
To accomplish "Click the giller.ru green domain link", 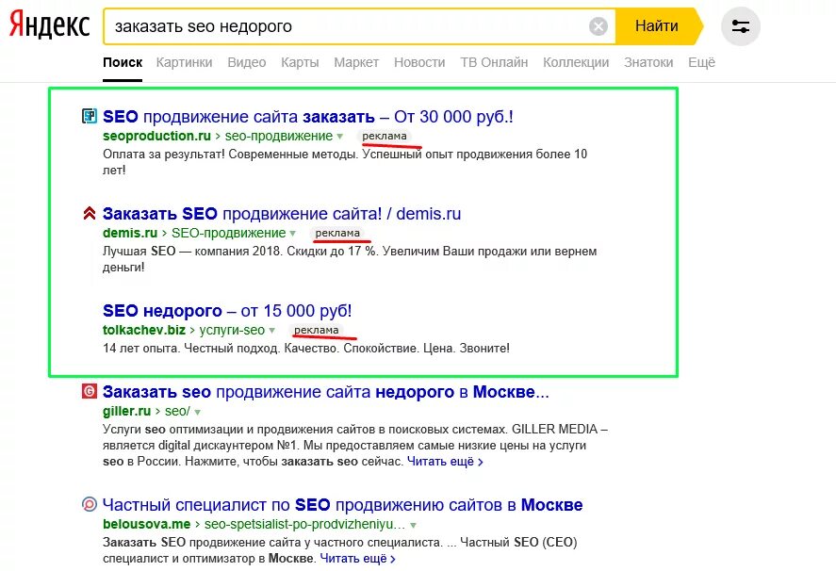I will 127,411.
